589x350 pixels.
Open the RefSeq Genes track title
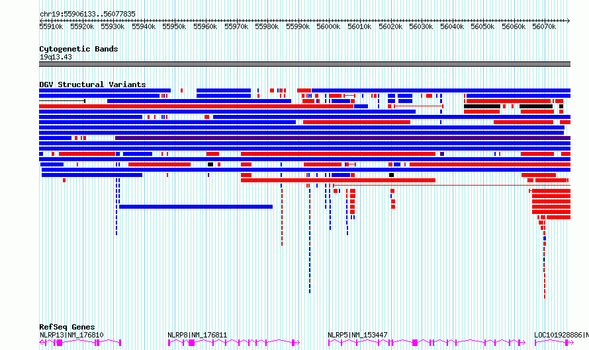coord(67,327)
